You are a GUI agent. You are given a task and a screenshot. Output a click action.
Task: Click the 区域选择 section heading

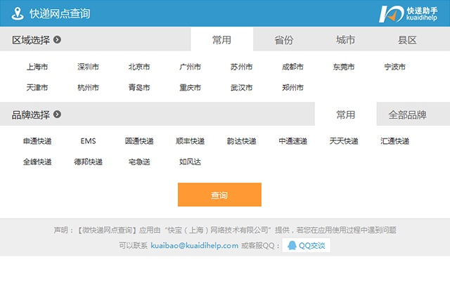(31, 40)
